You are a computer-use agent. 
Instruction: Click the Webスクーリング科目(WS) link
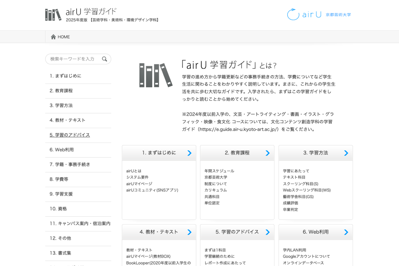click(307, 190)
